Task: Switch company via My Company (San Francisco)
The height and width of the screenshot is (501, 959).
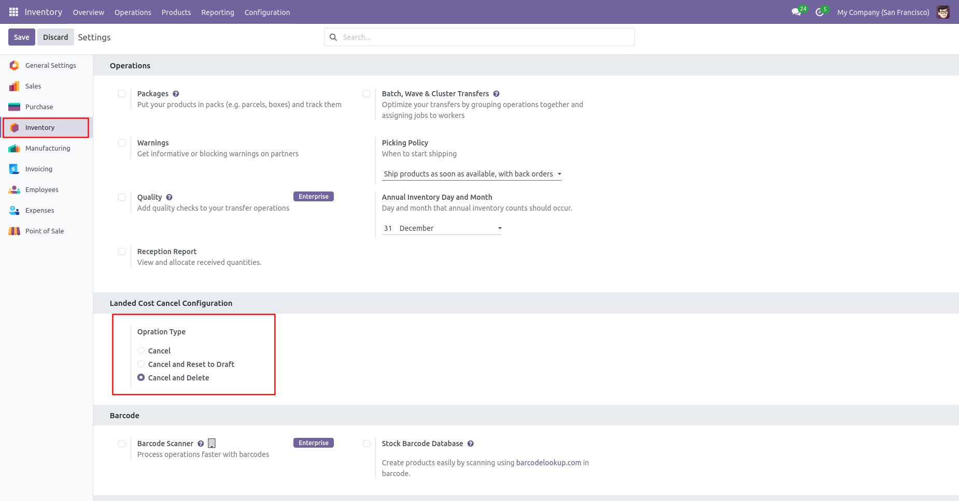Action: point(883,12)
